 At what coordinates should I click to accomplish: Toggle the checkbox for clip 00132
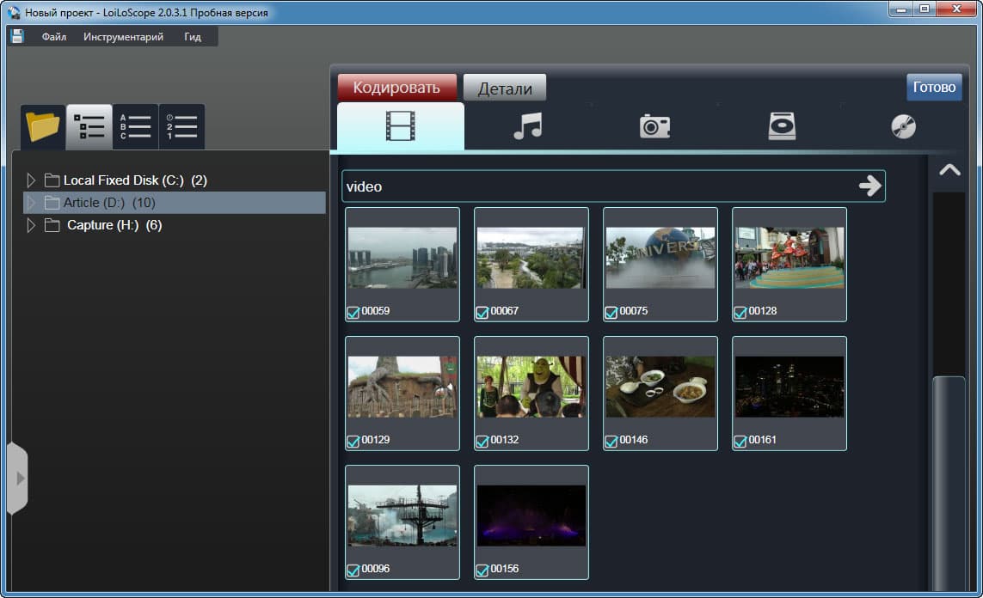point(482,441)
